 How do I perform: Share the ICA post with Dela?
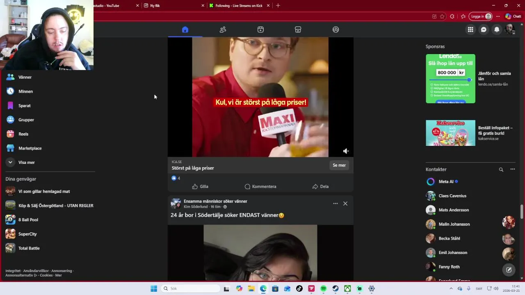[x=320, y=186]
